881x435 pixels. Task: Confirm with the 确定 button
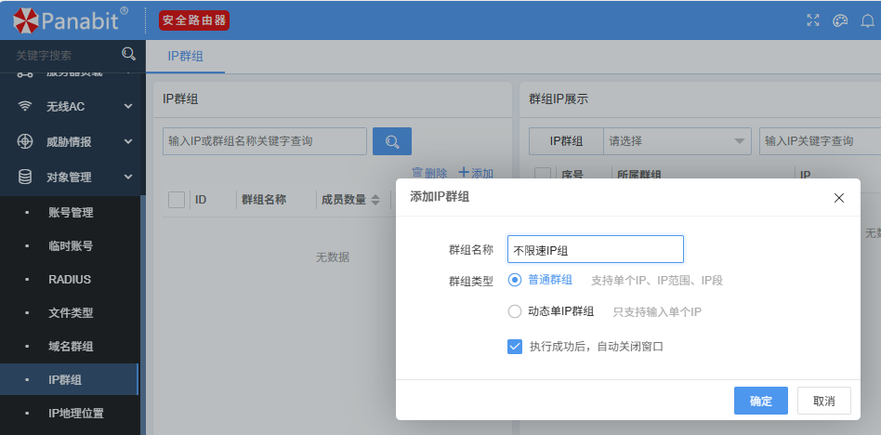[x=761, y=401]
